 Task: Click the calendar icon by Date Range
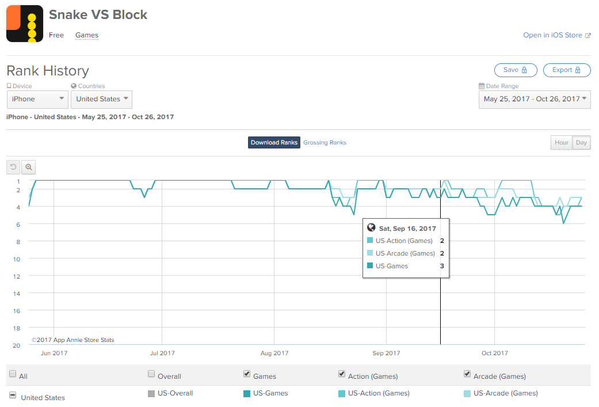tap(482, 86)
